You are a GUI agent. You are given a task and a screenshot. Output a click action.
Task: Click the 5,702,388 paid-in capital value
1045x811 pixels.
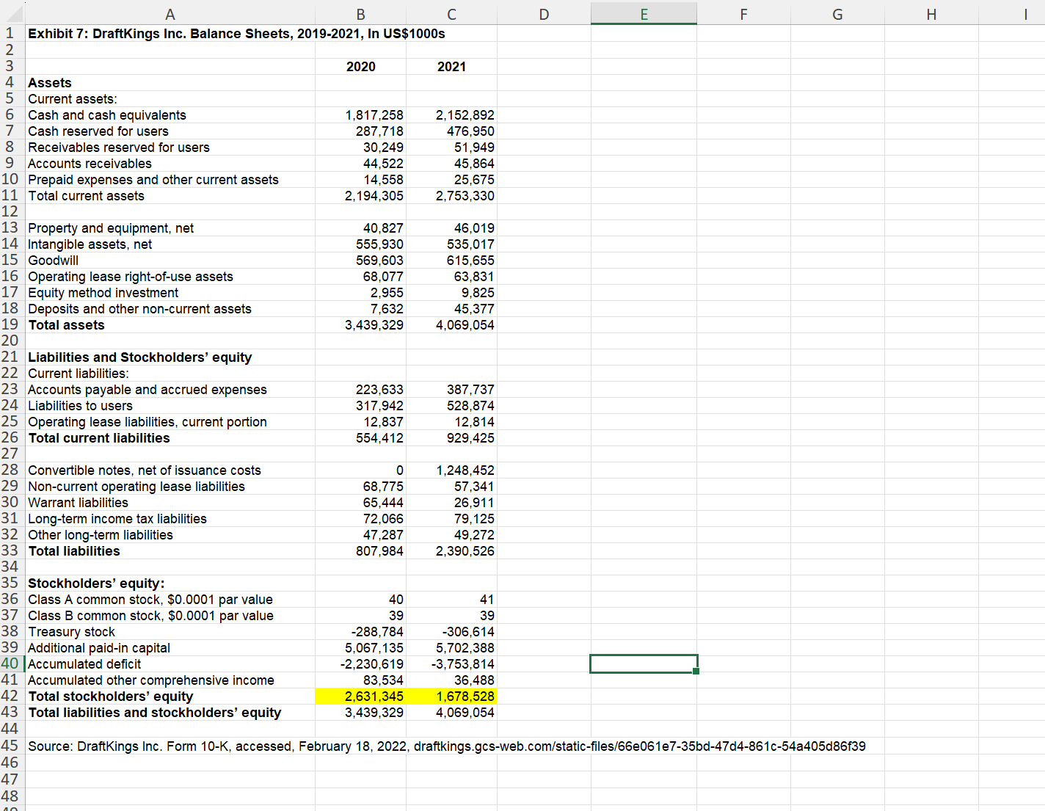tap(465, 648)
